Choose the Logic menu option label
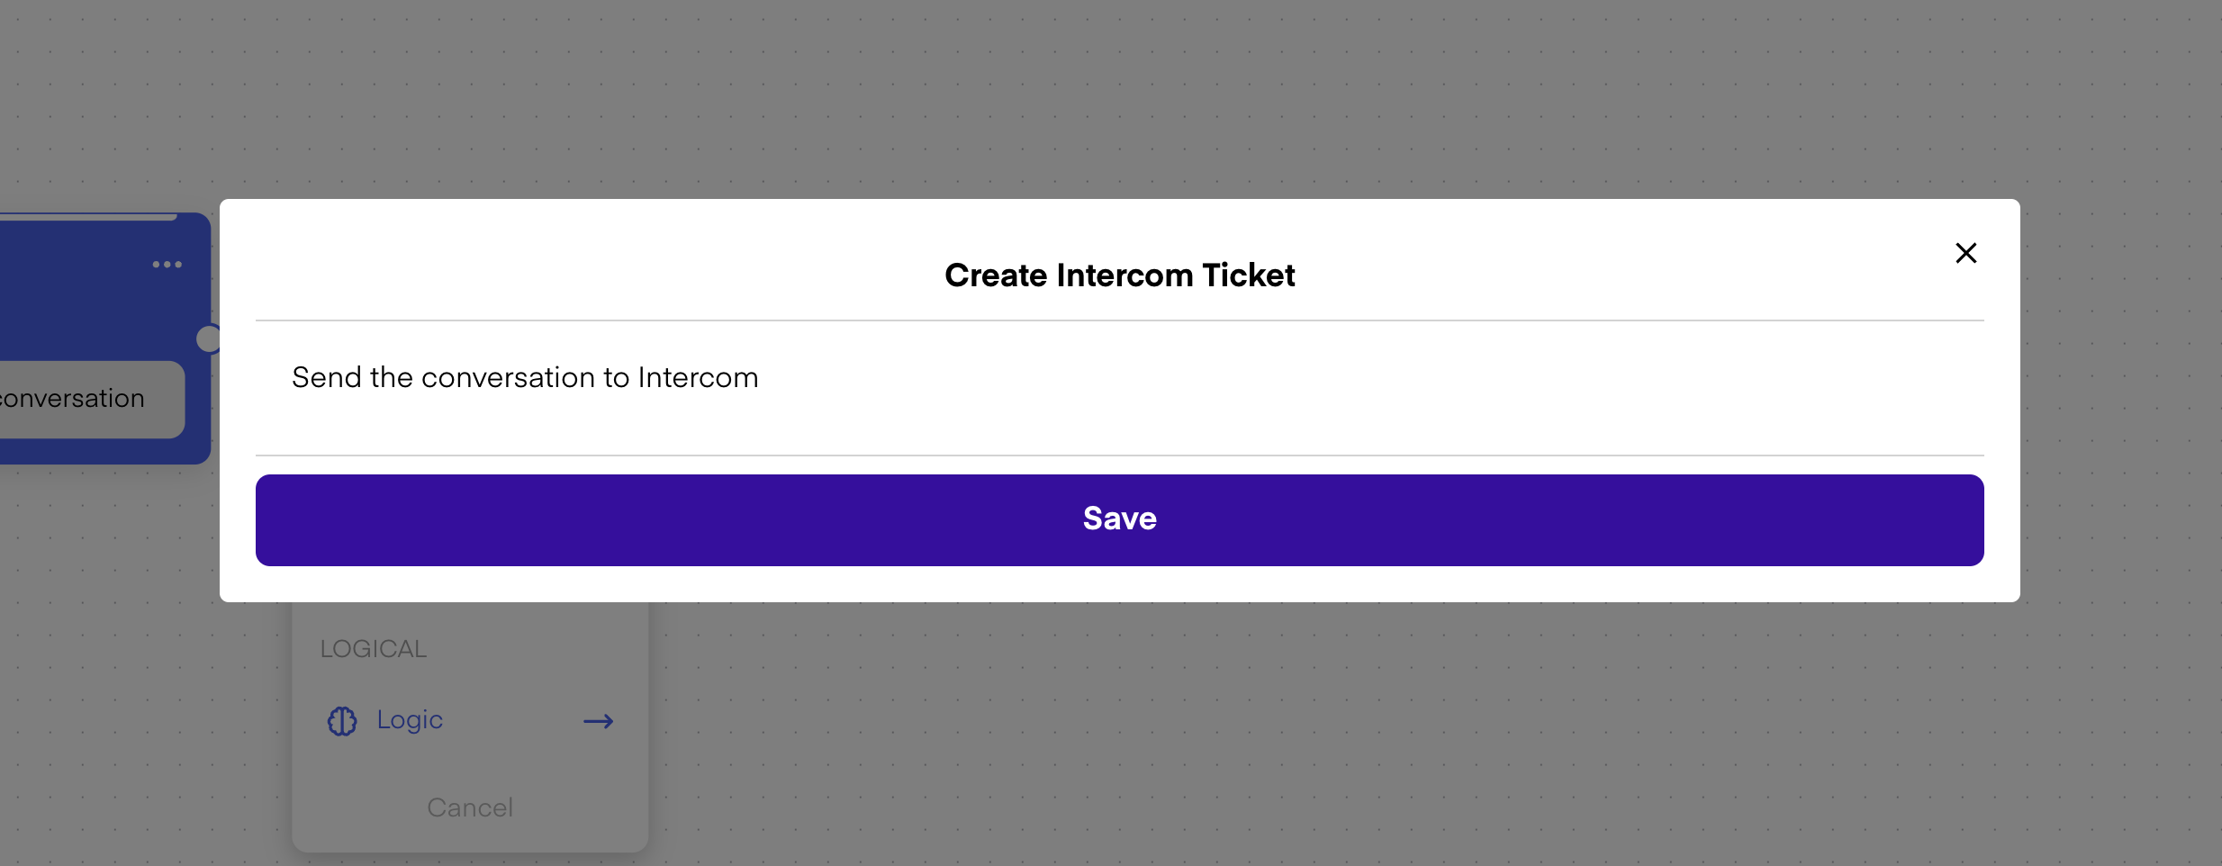Viewport: 2222px width, 866px height. (x=410, y=720)
